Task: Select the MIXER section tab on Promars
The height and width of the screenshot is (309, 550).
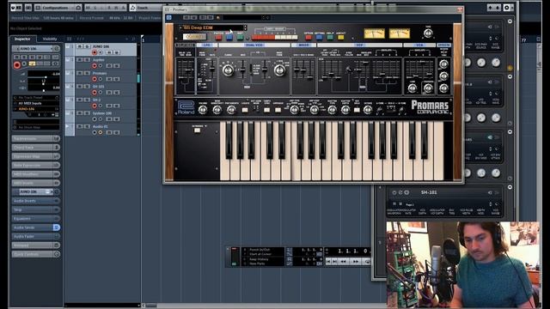Action: click(x=303, y=45)
